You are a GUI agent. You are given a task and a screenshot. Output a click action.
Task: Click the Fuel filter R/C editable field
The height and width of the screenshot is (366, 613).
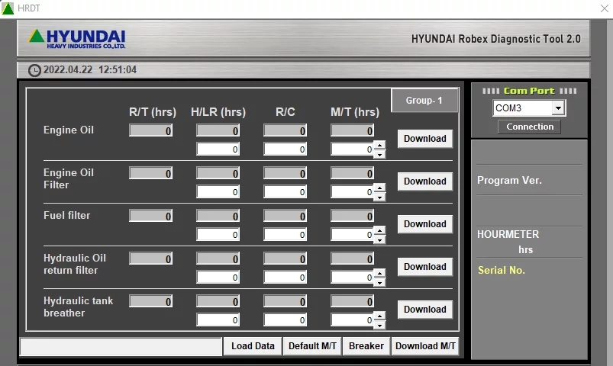click(285, 235)
